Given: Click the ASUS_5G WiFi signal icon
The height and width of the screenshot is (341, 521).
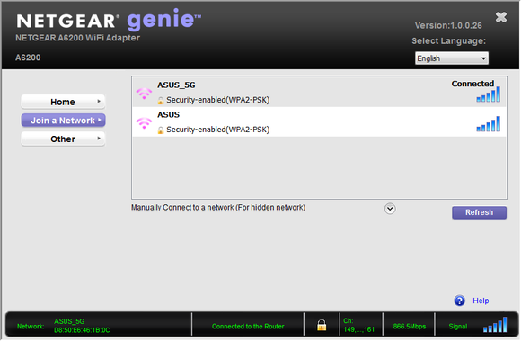Looking at the screenshot, I should click(x=144, y=94).
